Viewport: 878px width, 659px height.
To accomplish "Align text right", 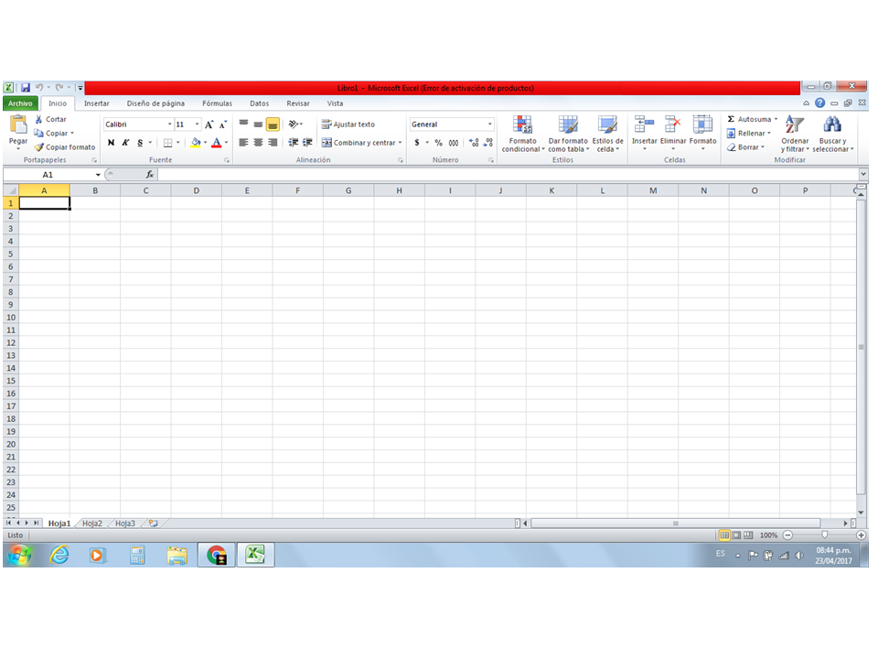I will click(273, 143).
